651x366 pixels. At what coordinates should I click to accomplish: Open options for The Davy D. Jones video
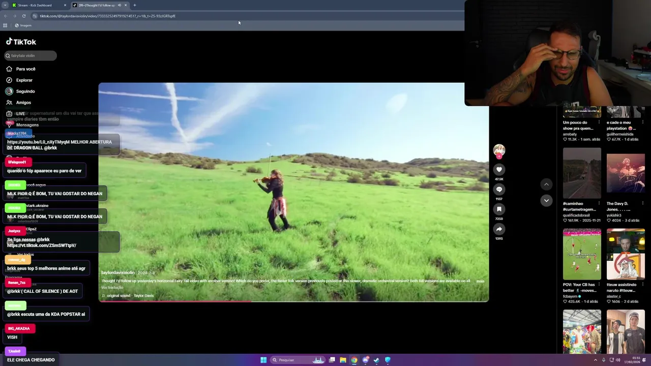[x=643, y=203]
